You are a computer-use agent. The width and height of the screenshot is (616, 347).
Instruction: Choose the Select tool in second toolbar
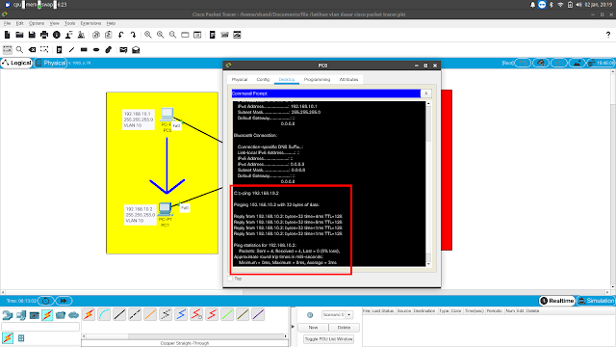(x=7, y=49)
